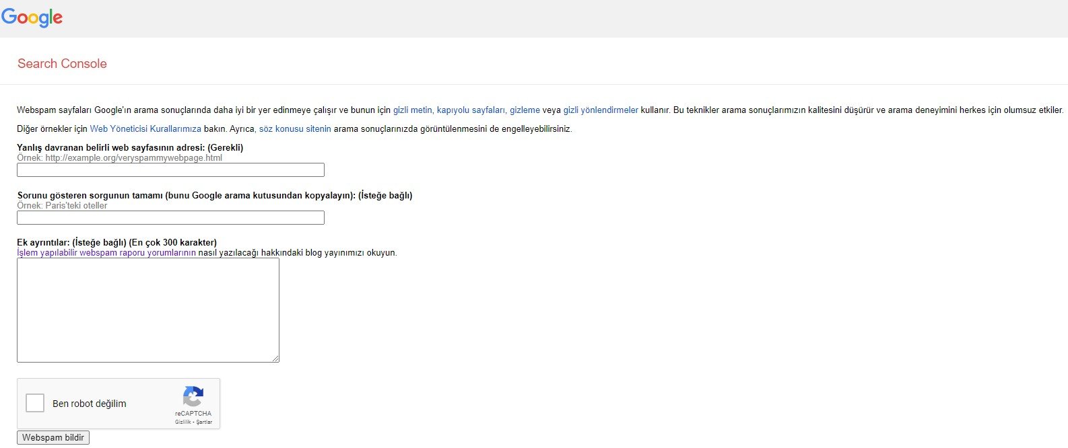Open "İşlem yapılabilir webspam raporu yorumlarının" link
1068x448 pixels.
point(106,253)
